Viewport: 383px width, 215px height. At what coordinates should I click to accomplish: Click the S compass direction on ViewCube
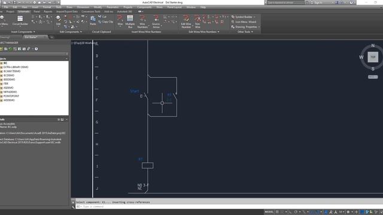[x=373, y=69]
